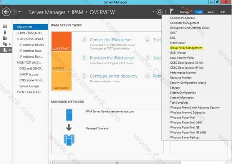This screenshot has width=232, height=164.
Task: Choose Performance Monitor entry
Action: point(183,73)
